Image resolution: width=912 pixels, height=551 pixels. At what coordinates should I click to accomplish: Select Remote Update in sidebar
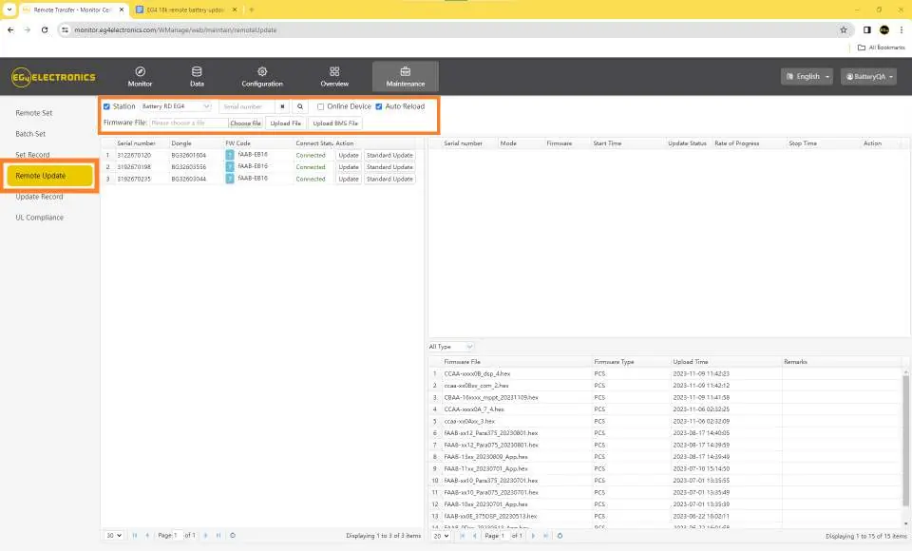[50, 176]
